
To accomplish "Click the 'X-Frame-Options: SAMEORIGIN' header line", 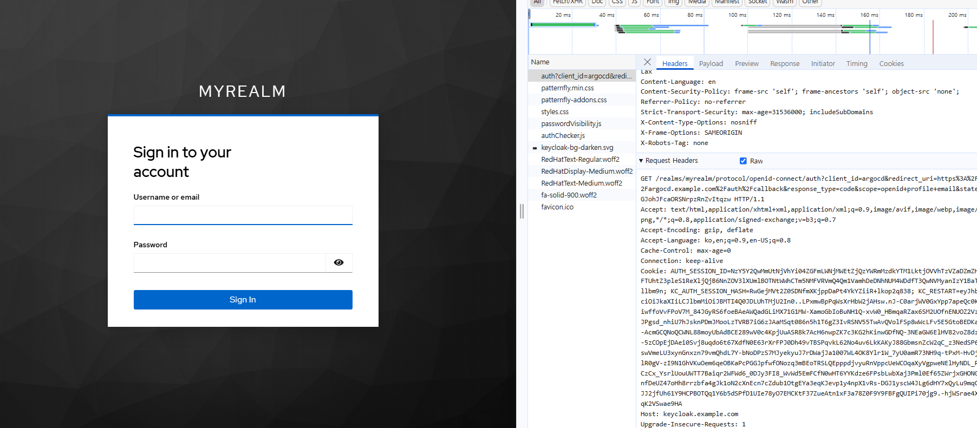I will [x=692, y=133].
